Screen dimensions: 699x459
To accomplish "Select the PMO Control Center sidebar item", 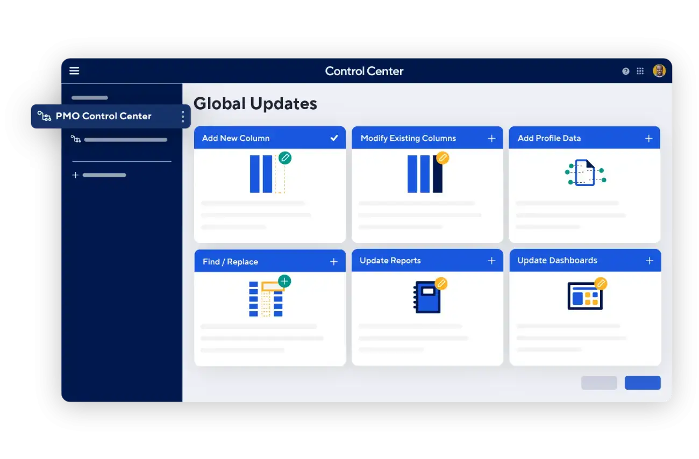I will [x=111, y=116].
